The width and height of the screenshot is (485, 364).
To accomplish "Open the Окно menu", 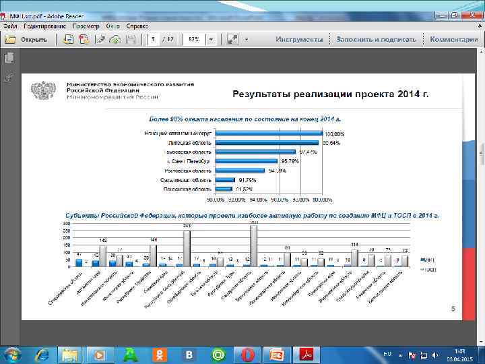I will (112, 26).
